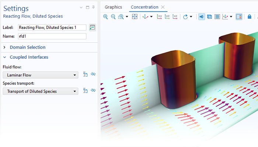The height and width of the screenshot is (147, 258).
Task: Close the Concentration tab
Action: tap(163, 7)
